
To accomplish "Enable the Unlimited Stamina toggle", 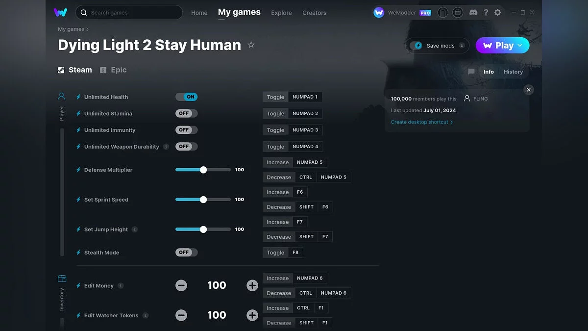I will (x=187, y=113).
